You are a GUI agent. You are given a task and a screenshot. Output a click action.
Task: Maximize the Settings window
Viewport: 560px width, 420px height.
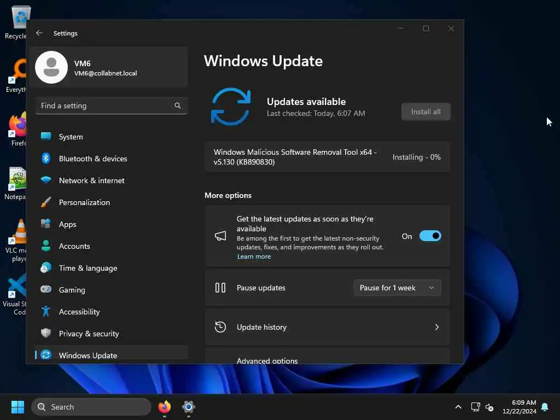(x=425, y=28)
